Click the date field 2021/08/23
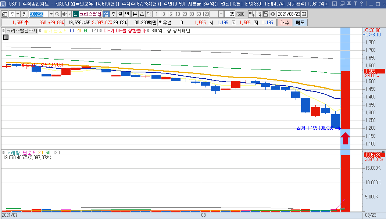The image size is (386, 219). coord(289,14)
